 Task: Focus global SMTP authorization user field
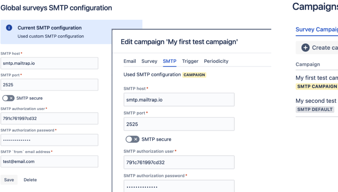[49, 119]
